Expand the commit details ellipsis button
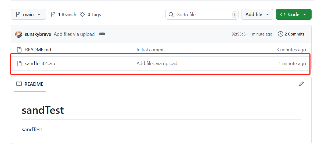This screenshot has width=314, height=152. coord(102,34)
